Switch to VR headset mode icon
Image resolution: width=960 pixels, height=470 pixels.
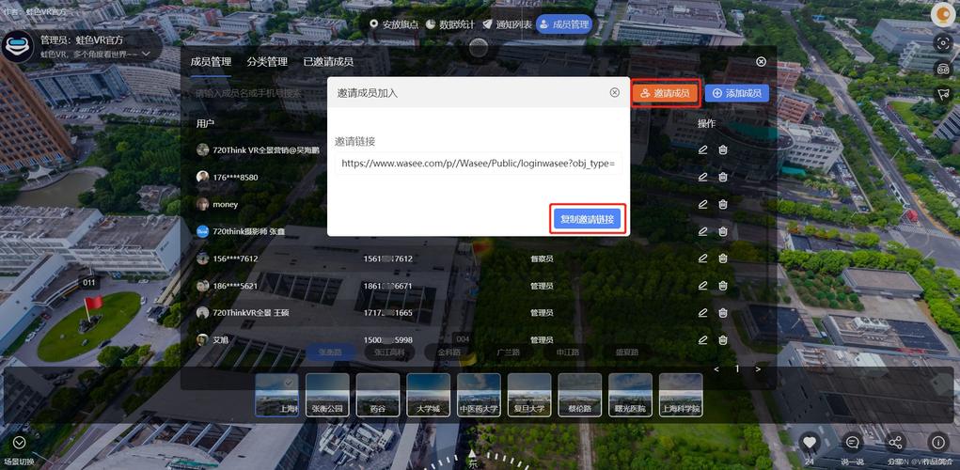(943, 69)
